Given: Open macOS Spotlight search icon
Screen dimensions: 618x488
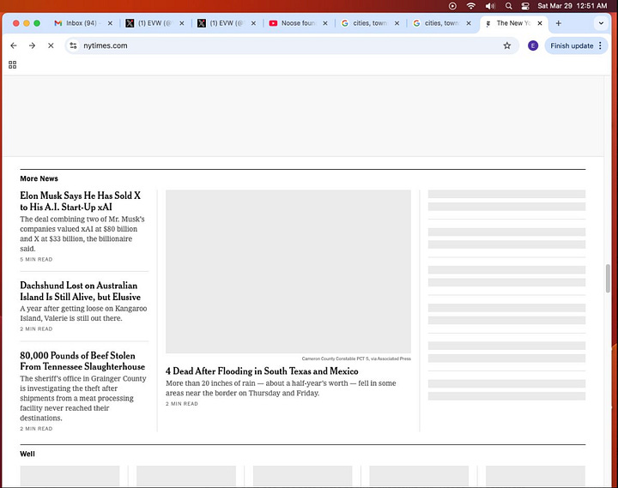Looking at the screenshot, I should (509, 6).
